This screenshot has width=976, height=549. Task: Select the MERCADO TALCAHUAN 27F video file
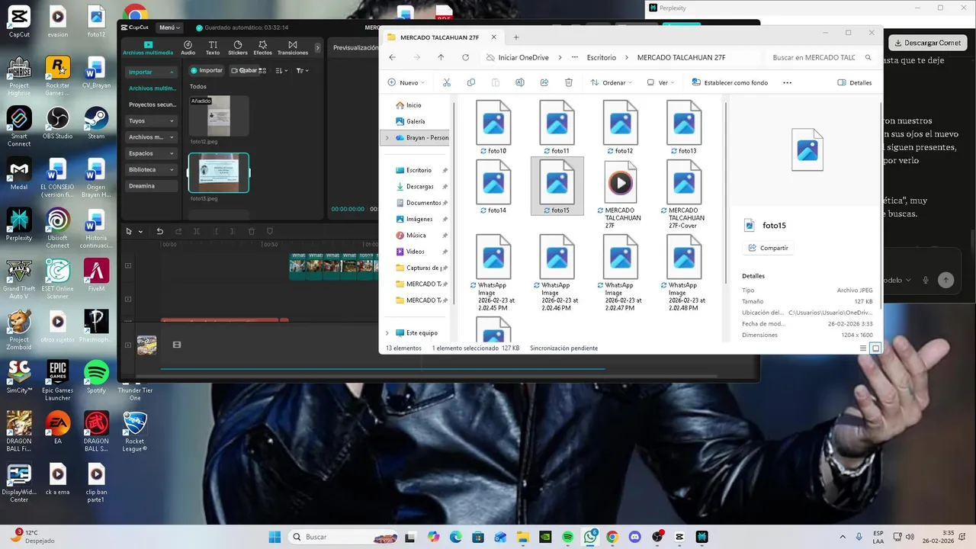[x=620, y=194]
